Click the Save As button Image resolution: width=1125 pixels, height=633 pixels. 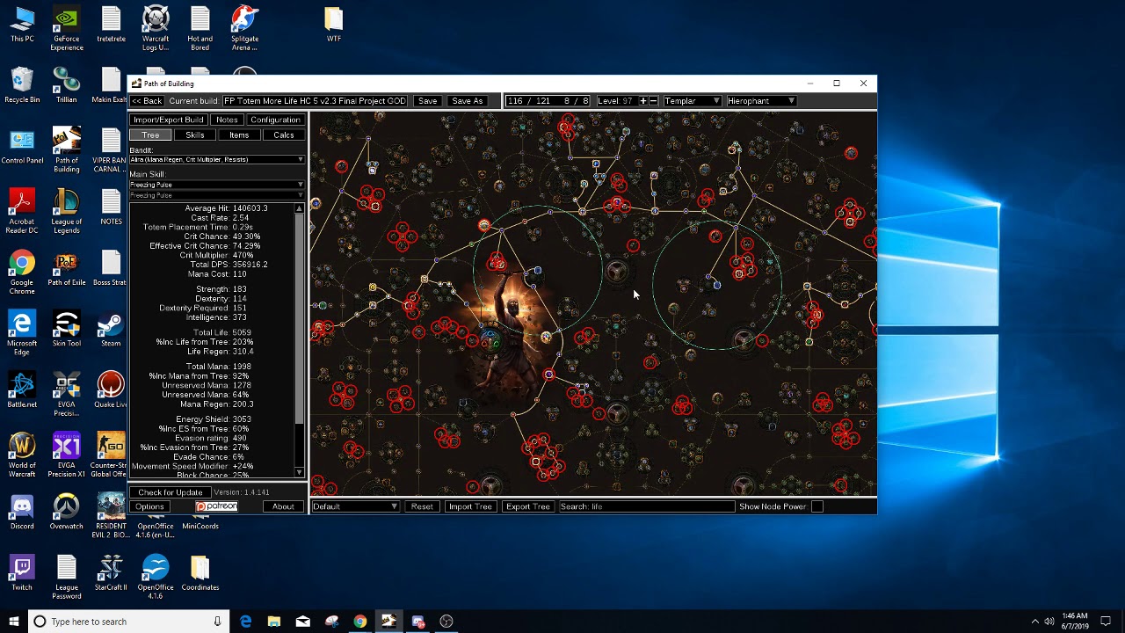[x=467, y=101]
